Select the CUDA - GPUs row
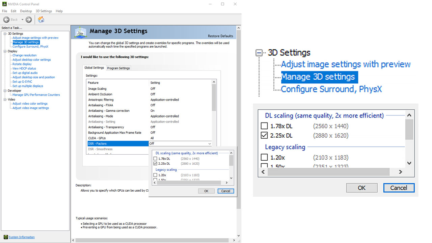This screenshot has width=432, height=243. (x=149, y=138)
